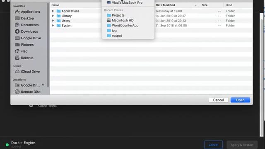Sort by the Size column header
The image size is (265, 149).
205,5
